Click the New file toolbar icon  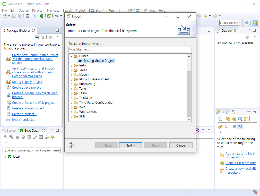pyautogui.click(x=5, y=16)
